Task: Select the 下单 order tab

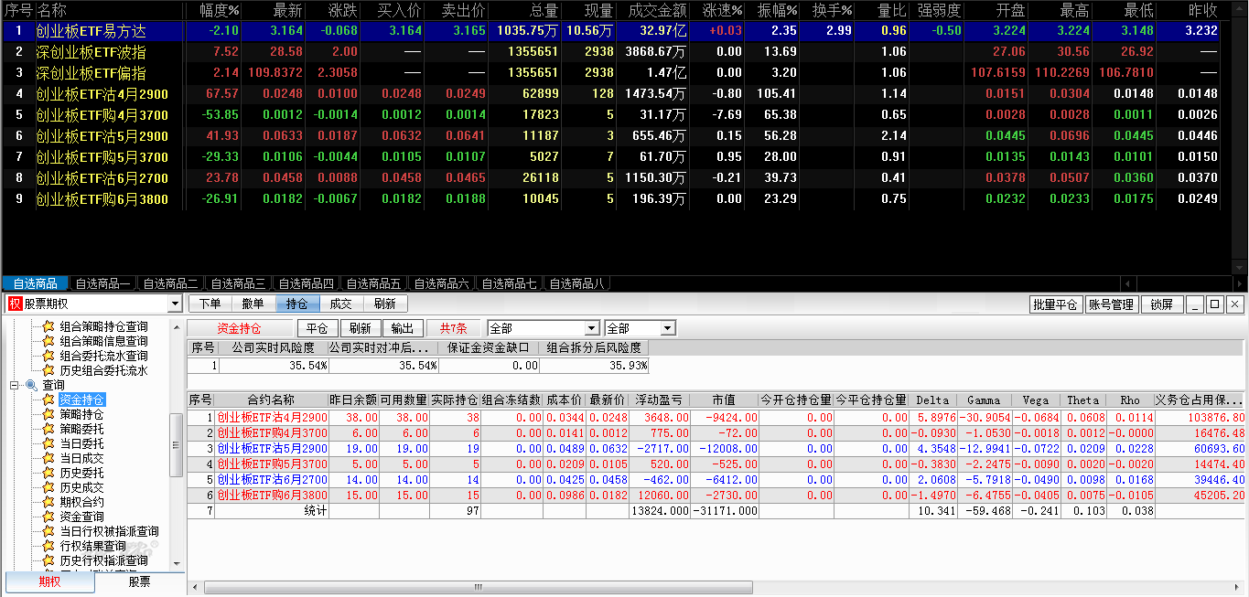Action: [x=210, y=304]
